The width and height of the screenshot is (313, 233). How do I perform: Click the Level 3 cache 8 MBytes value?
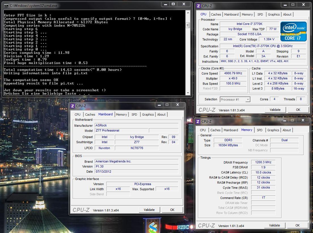pos(278,88)
